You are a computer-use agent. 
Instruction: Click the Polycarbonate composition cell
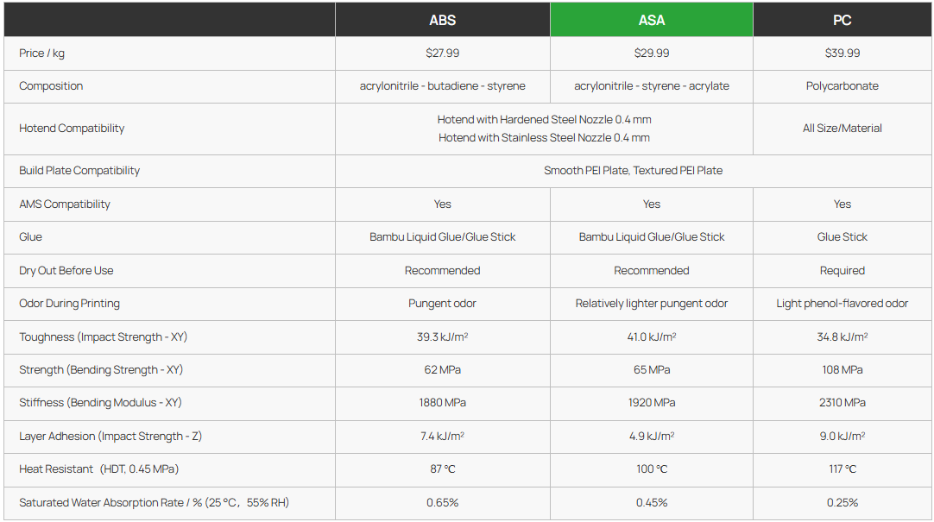(x=842, y=85)
